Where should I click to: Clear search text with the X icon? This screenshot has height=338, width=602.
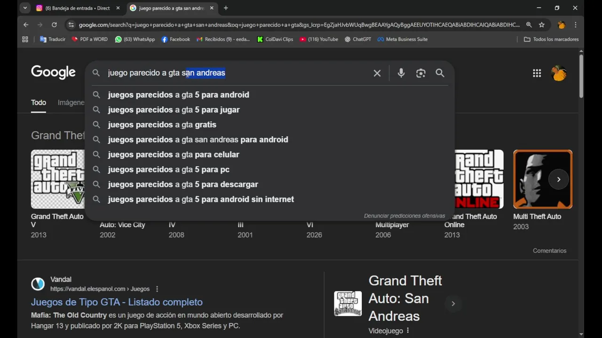(377, 73)
